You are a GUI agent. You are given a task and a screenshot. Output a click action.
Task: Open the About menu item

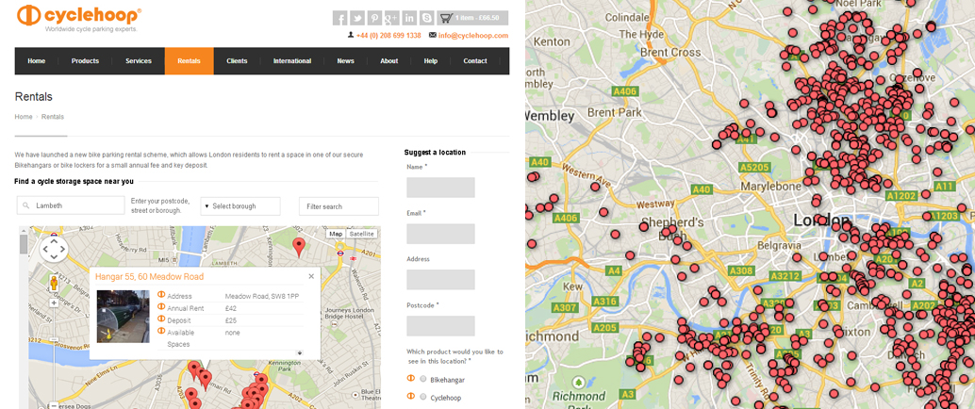click(x=389, y=61)
